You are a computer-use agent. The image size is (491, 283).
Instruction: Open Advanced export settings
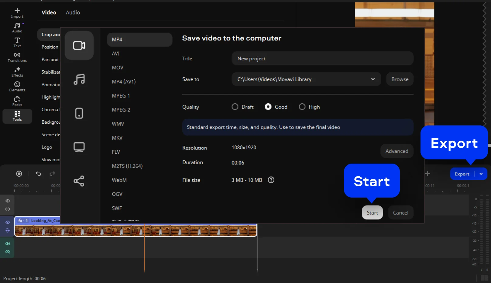click(x=397, y=151)
